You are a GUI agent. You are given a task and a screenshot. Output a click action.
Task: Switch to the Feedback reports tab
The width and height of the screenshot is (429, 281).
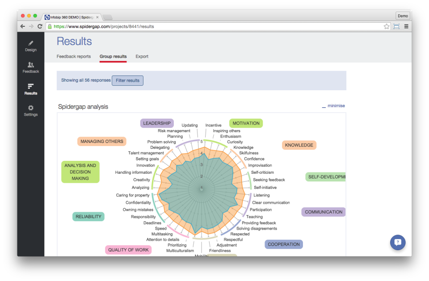(x=74, y=57)
